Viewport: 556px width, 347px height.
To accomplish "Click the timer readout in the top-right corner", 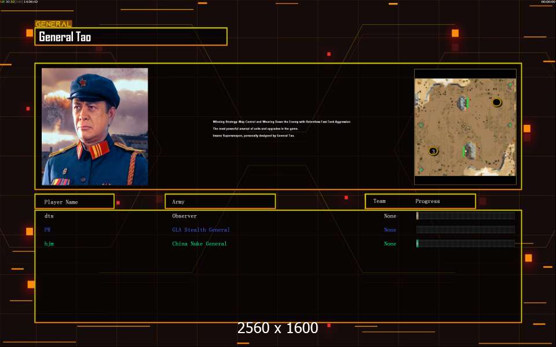I will coord(547,2).
